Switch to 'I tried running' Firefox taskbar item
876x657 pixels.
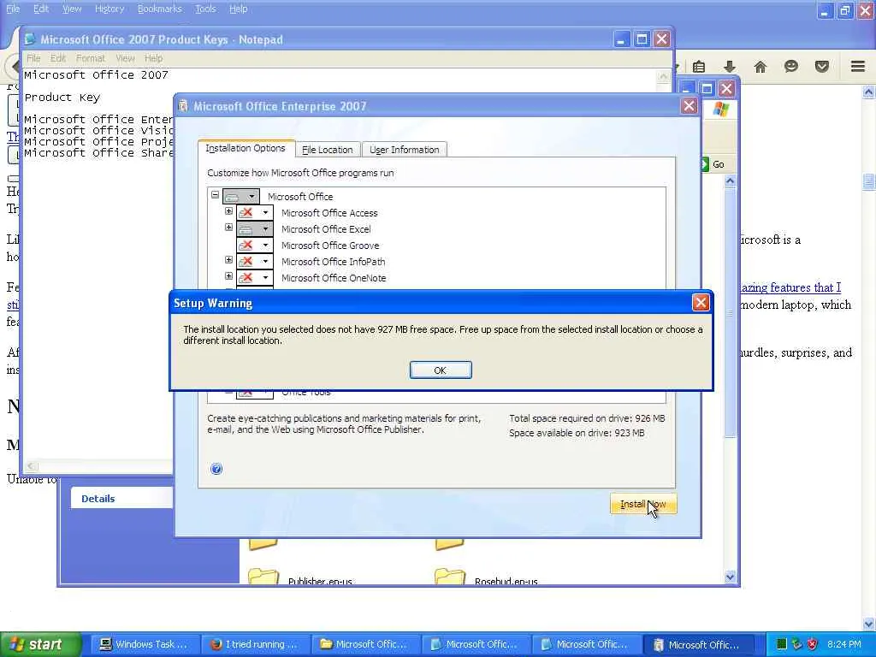pos(254,644)
